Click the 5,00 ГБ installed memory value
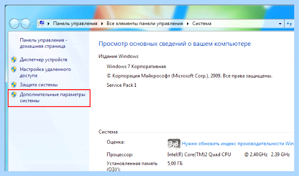This screenshot has width=299, height=176. click(175, 163)
